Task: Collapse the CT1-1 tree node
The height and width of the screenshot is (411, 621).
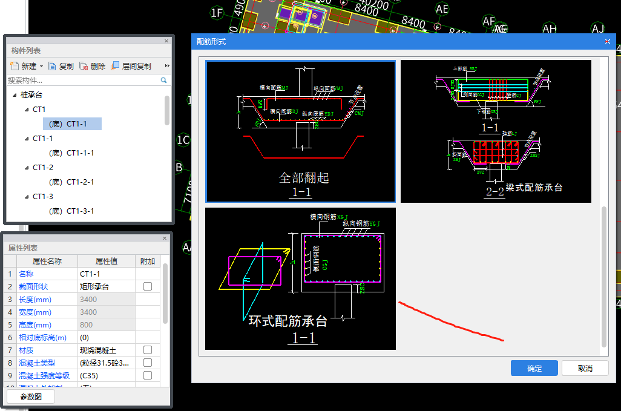Action: tap(27, 139)
